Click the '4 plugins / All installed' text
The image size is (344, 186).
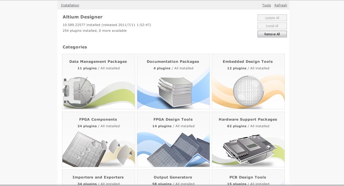(173, 68)
